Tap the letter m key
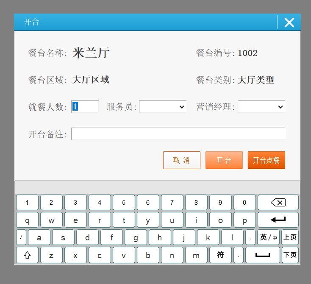311x284 pixels. (x=196, y=255)
